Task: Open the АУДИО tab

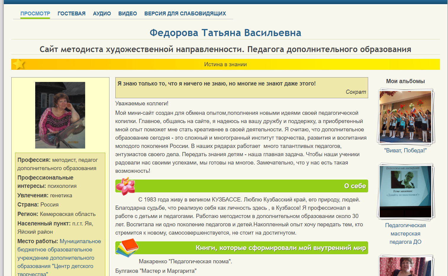Action: (x=102, y=14)
